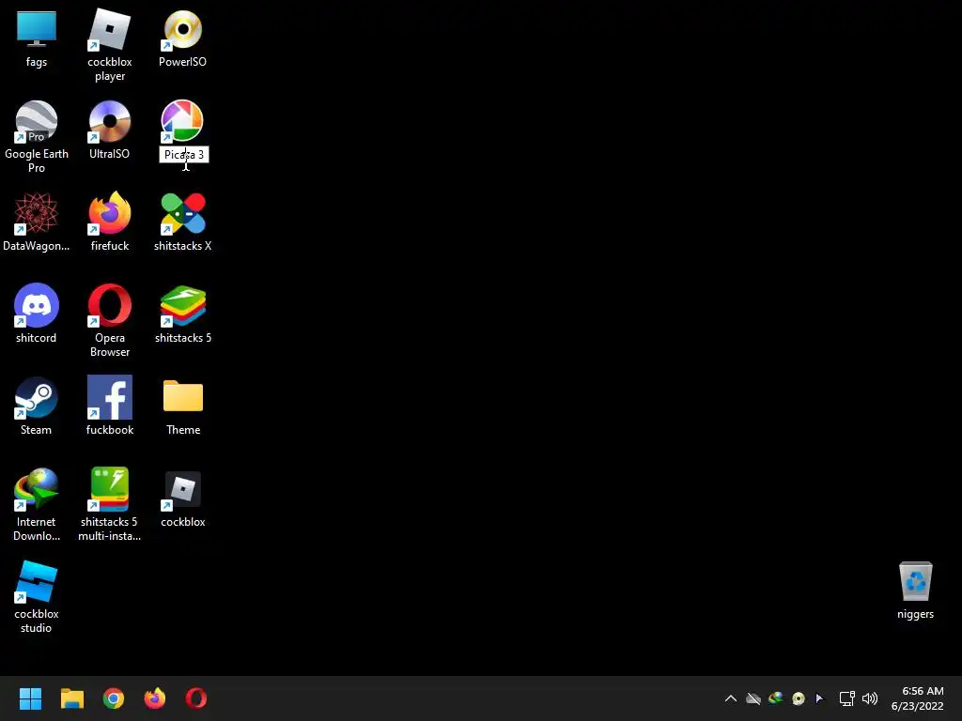The image size is (962, 721).
Task: Select the DataWagon red star shortcut
Action: (x=37, y=213)
